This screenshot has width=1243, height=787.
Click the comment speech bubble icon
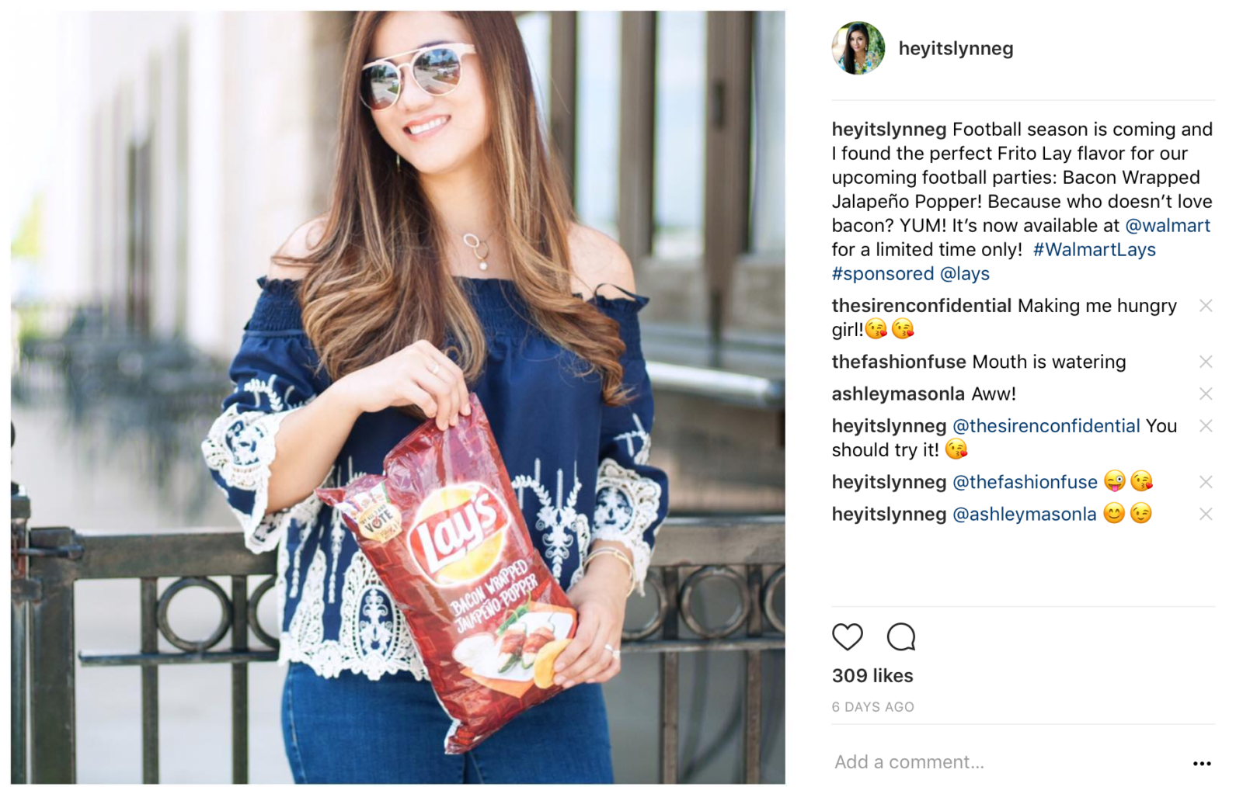(901, 637)
